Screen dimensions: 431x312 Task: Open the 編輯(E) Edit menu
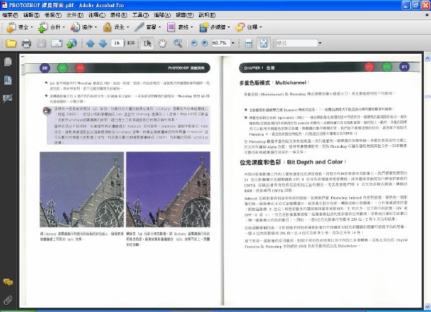32,15
